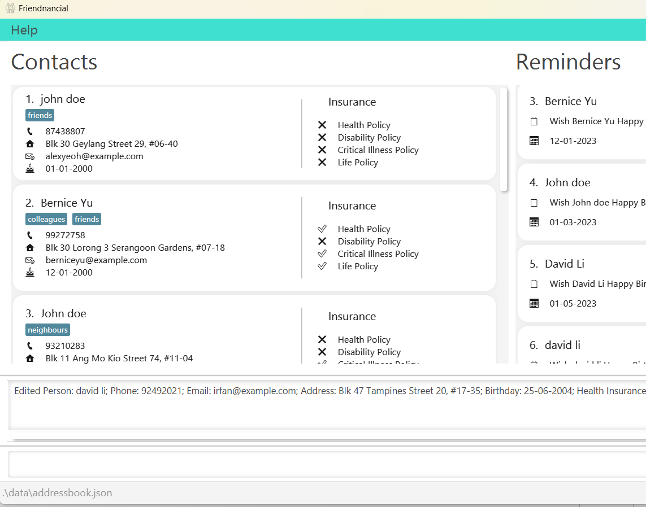Click the Reminders heading
Screen dimensions: 646x507
(568, 62)
